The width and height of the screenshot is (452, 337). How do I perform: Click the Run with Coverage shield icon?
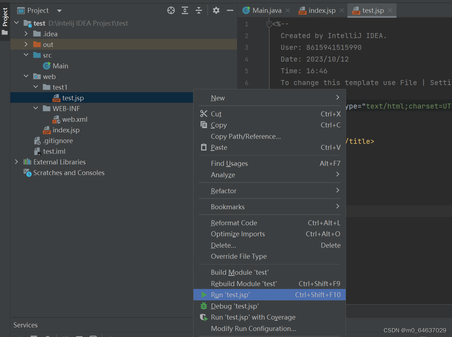204,317
